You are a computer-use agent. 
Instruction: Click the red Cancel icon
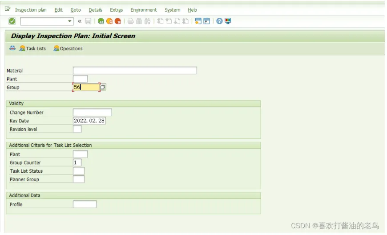point(118,21)
